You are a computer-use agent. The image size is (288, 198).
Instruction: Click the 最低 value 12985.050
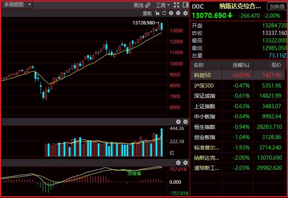click(274, 48)
